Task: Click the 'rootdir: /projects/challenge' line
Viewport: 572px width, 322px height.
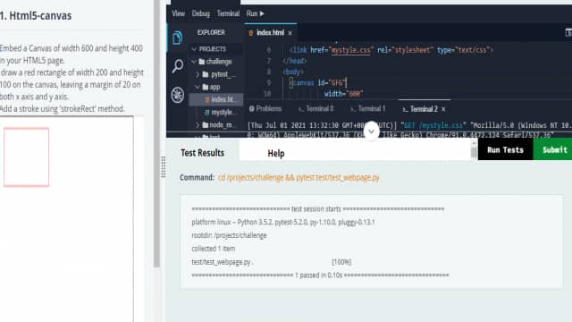Action: pos(229,235)
